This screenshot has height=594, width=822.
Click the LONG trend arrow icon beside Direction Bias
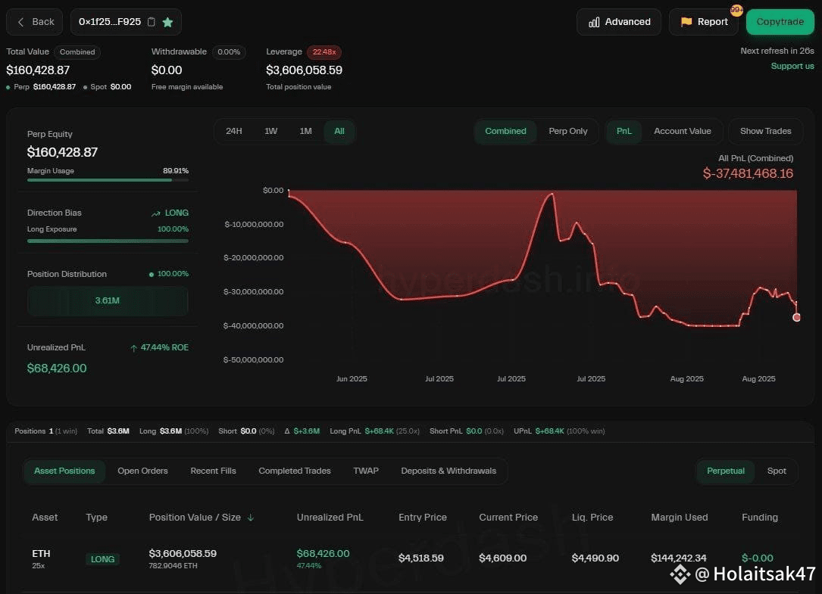point(157,213)
